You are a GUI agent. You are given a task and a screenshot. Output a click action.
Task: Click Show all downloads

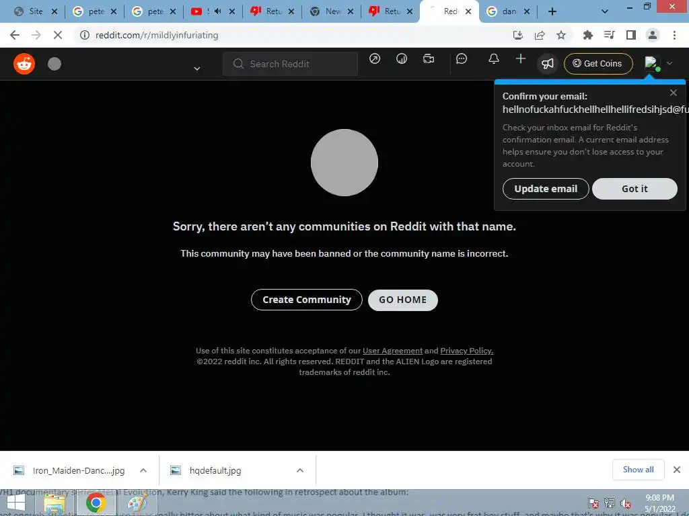638,470
